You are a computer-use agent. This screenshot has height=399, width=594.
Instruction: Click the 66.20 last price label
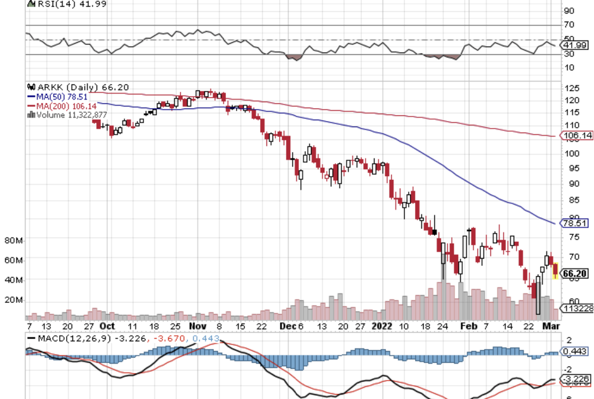pos(576,273)
